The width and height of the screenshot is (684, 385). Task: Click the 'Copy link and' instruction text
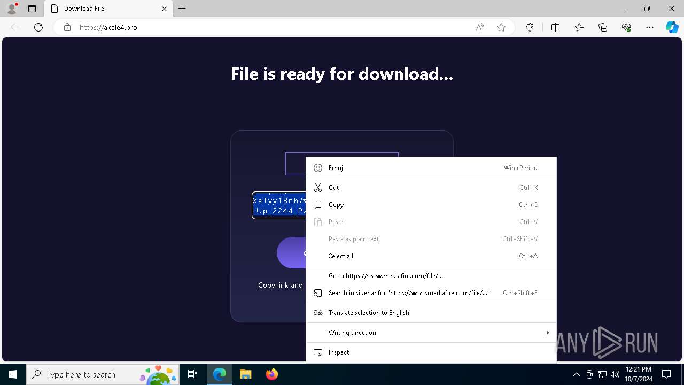(281, 286)
